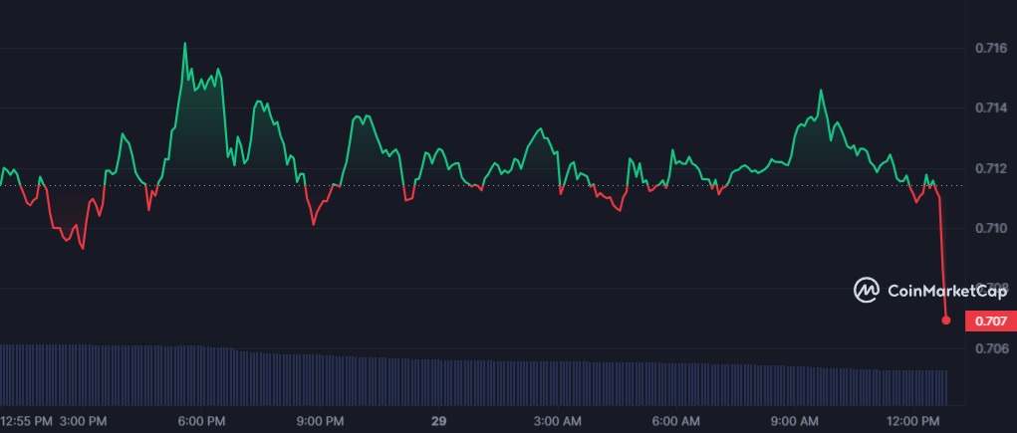The height and width of the screenshot is (433, 1017).
Task: Click the 3:00 PM time label
Action: pyautogui.click(x=81, y=421)
